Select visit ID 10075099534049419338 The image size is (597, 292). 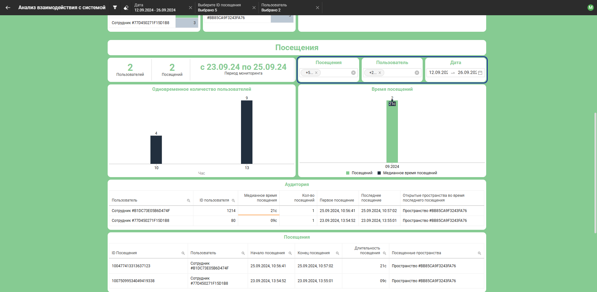coord(133,281)
